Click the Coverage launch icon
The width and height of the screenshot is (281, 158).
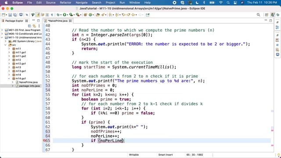click(x=71, y=15)
